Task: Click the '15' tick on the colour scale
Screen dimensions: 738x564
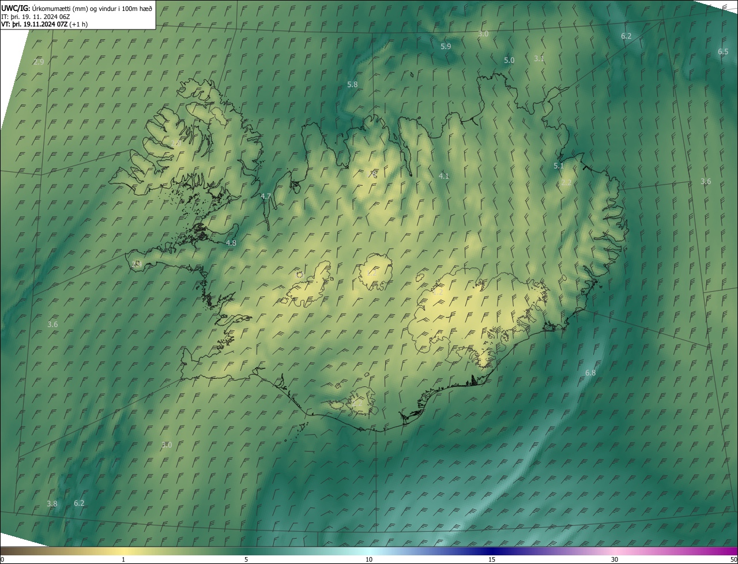Action: (492, 559)
